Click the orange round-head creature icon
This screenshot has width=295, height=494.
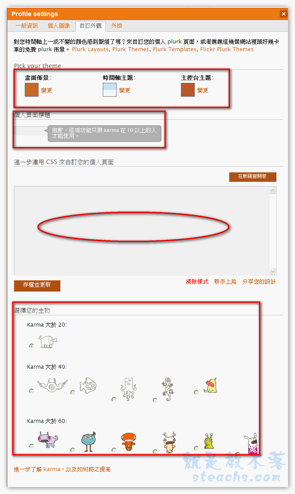pyautogui.click(x=128, y=442)
